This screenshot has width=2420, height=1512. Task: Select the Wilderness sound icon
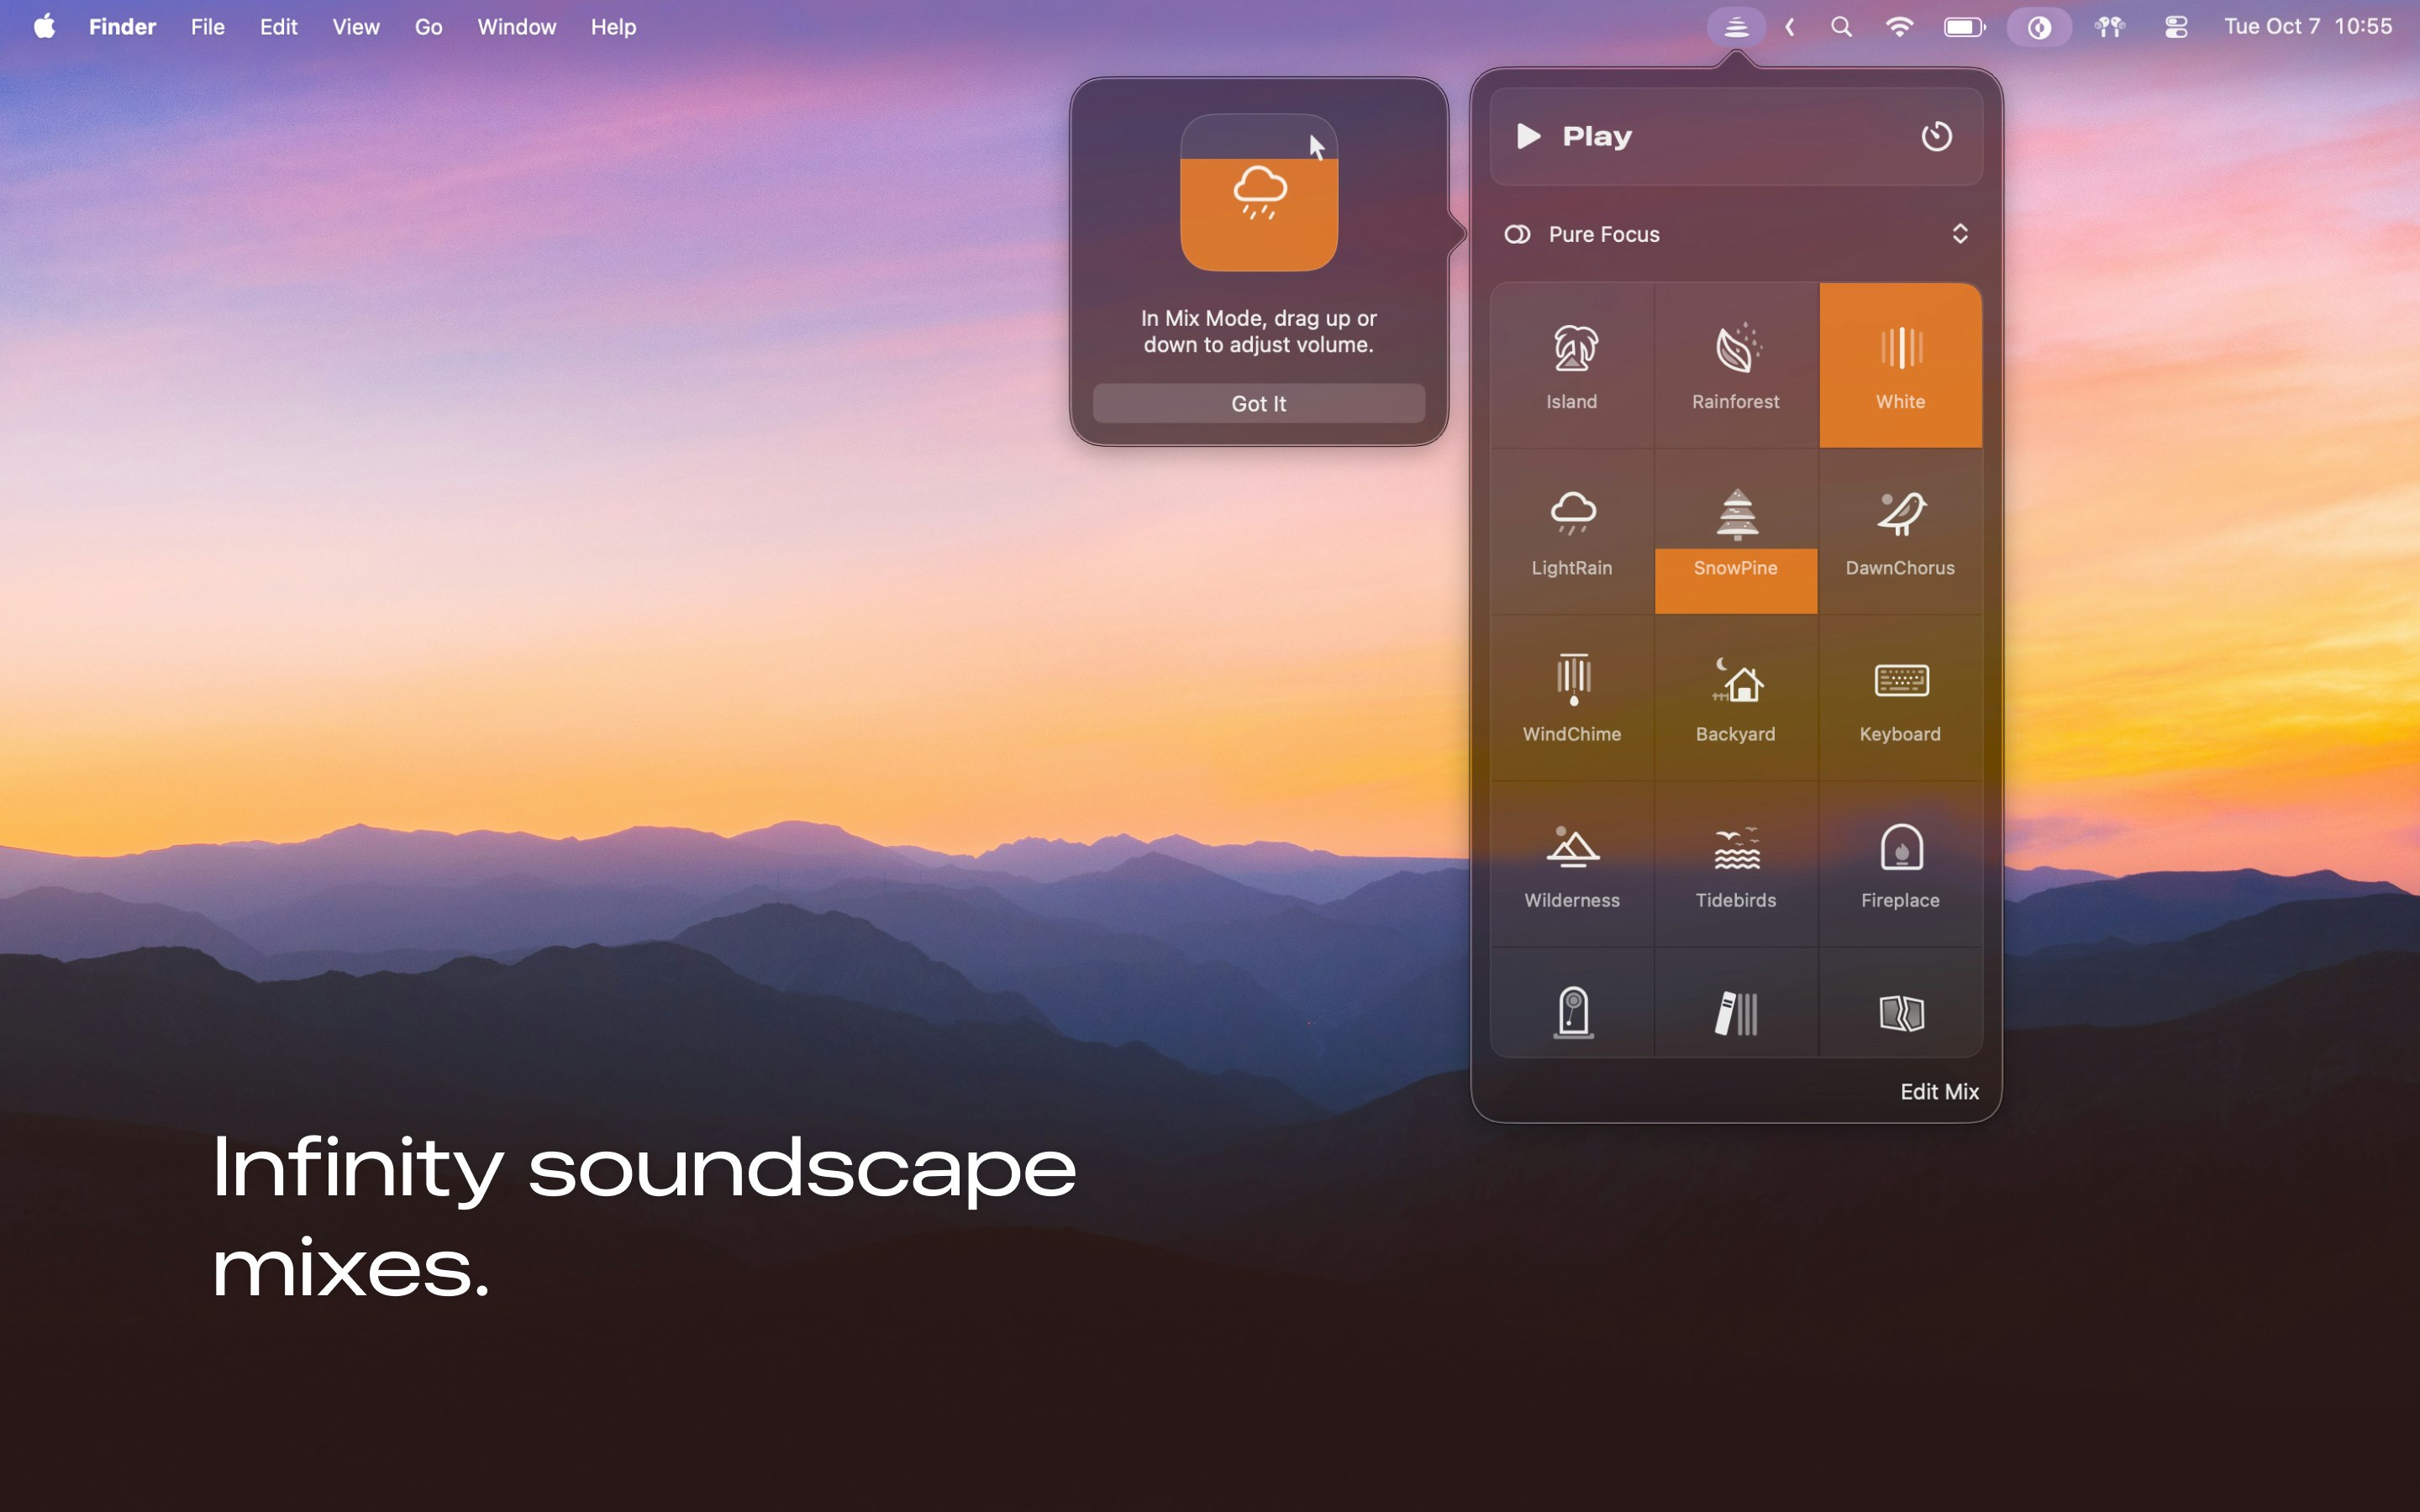click(x=1571, y=862)
